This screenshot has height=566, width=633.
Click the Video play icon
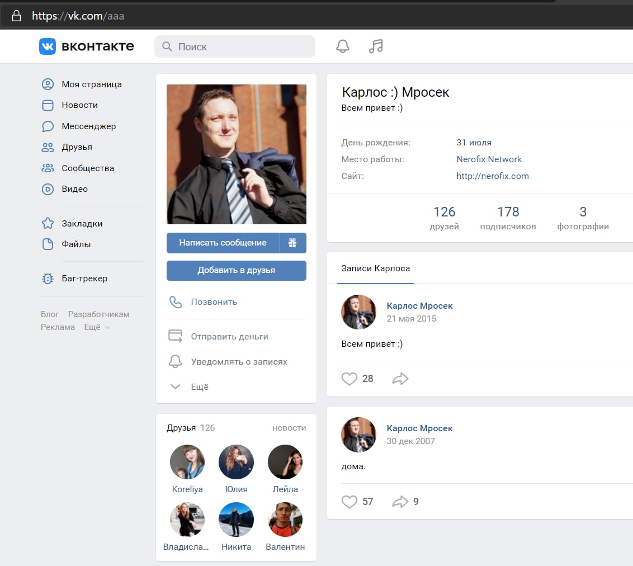click(48, 189)
